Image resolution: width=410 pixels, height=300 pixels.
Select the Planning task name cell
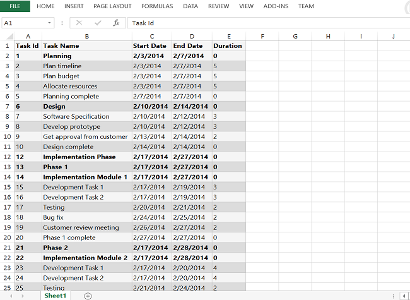(x=87, y=56)
